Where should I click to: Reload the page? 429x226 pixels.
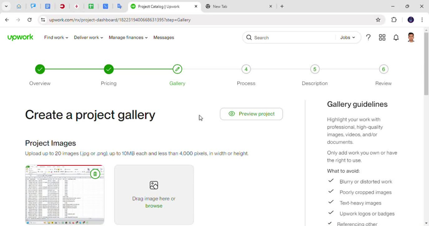(x=30, y=20)
